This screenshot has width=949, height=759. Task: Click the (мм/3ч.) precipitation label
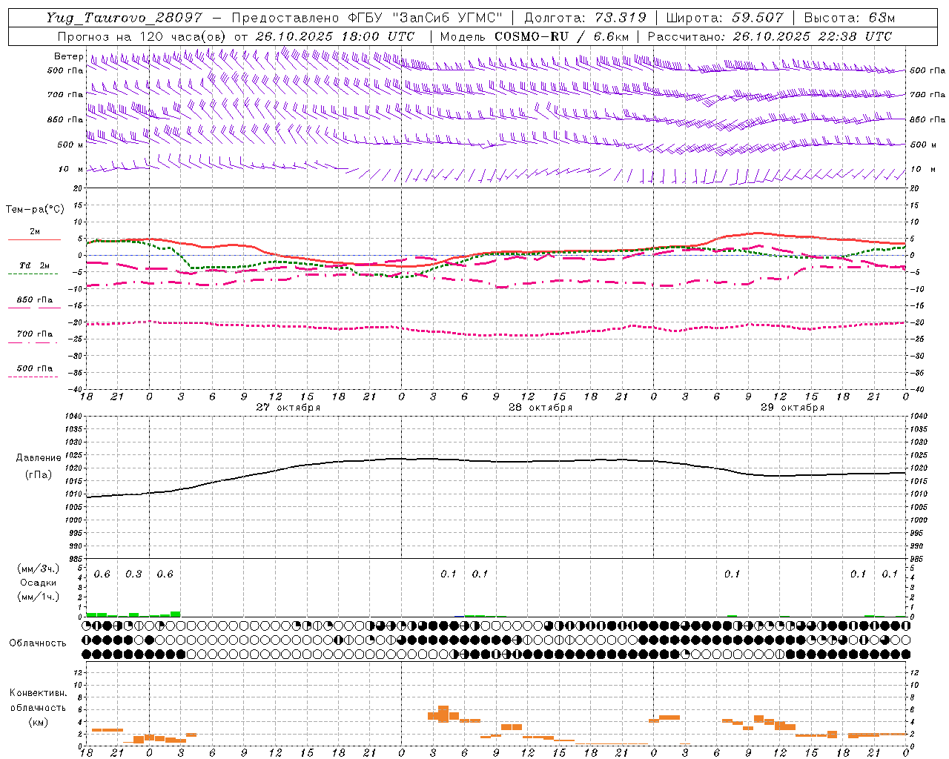pyautogui.click(x=39, y=569)
